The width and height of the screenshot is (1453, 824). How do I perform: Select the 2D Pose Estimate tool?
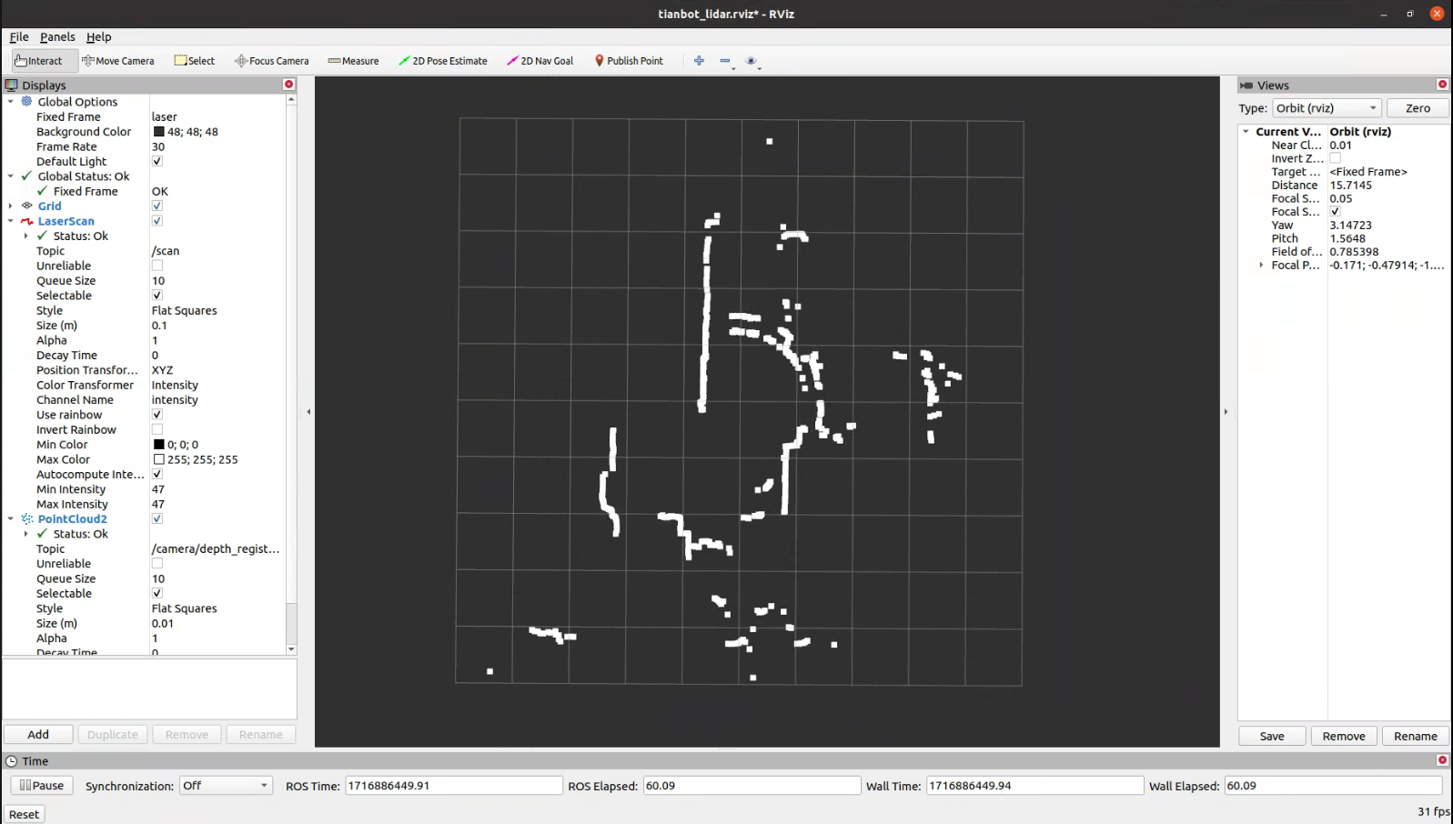tap(443, 61)
